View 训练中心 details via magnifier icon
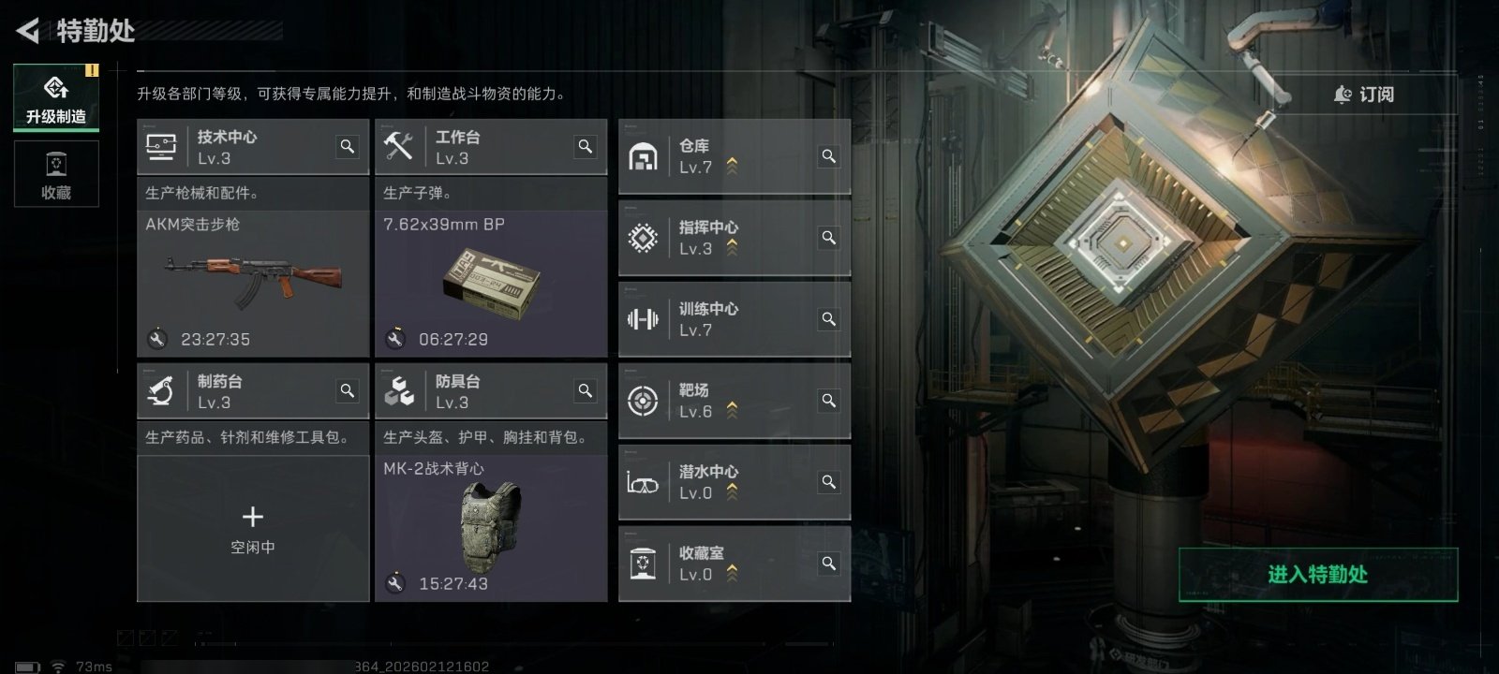The height and width of the screenshot is (674, 1499). 829,319
